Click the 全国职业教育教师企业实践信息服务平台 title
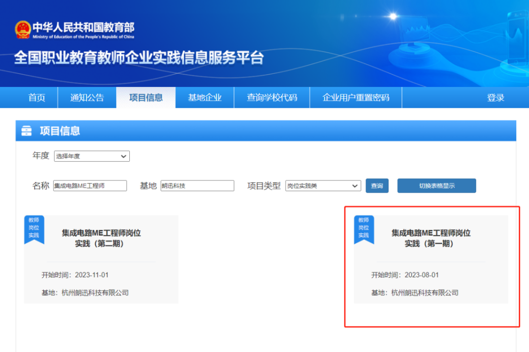 coord(139,58)
